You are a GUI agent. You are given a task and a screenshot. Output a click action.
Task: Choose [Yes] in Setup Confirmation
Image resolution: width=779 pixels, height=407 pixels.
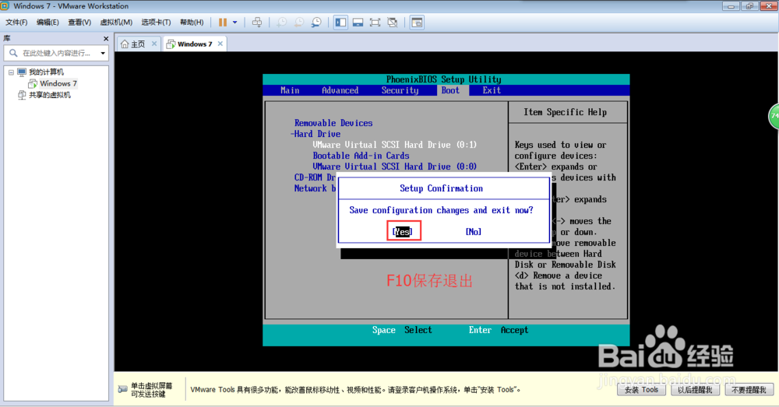coord(403,232)
